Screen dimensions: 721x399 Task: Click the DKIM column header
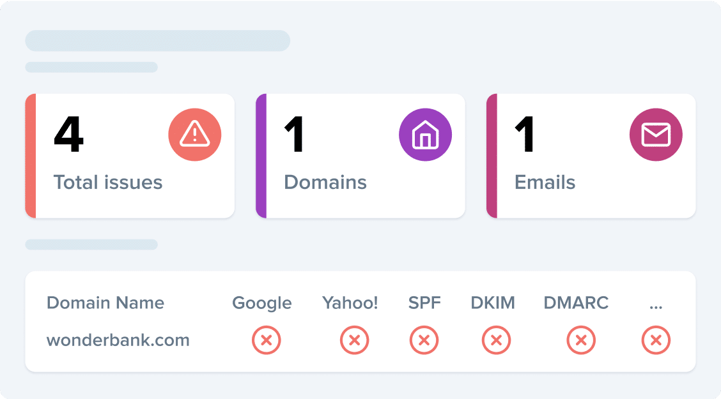coord(492,303)
